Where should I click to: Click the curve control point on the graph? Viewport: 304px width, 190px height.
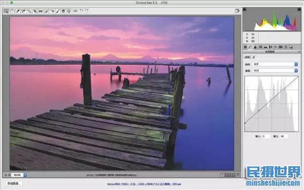click(258, 110)
